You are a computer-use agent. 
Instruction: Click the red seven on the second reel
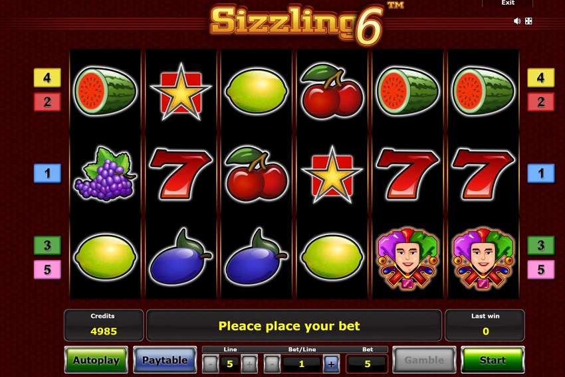point(181,174)
